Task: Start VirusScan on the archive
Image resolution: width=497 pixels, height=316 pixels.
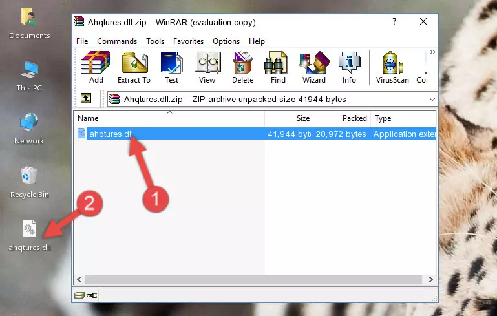Action: point(392,67)
